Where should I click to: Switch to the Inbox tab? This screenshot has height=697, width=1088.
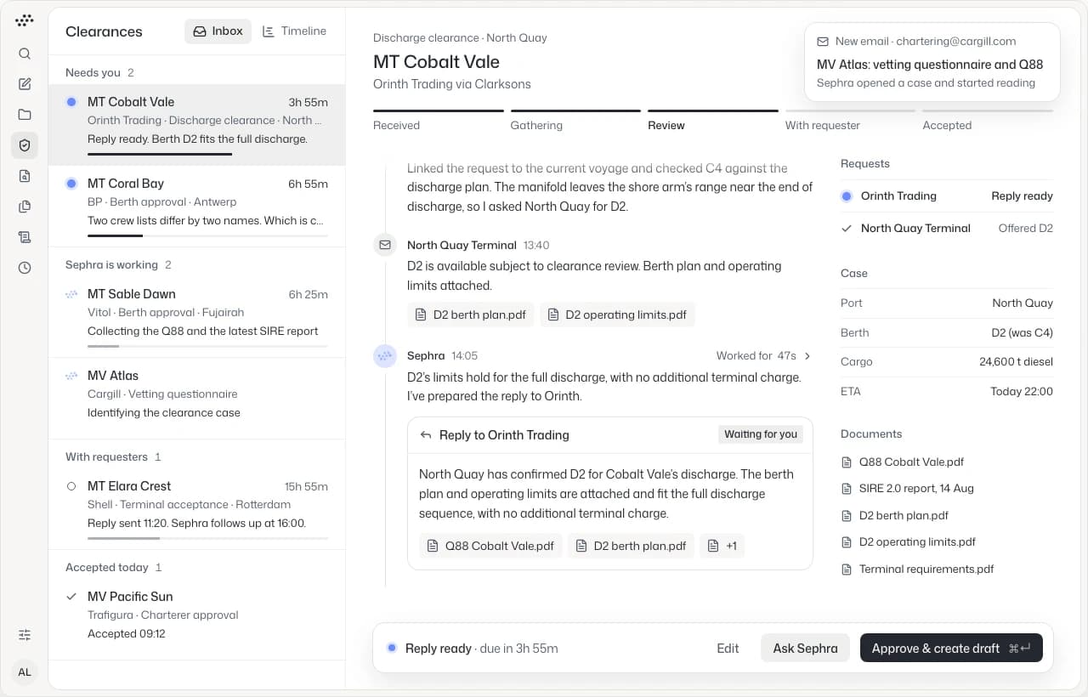[218, 31]
